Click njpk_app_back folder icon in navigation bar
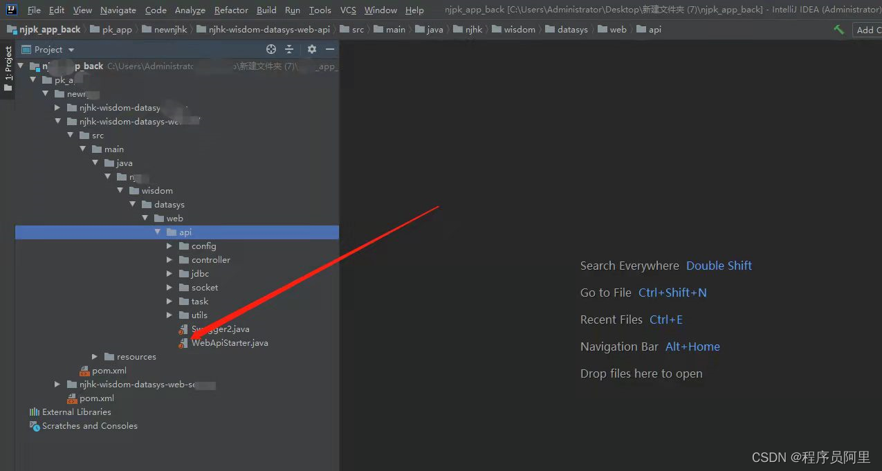This screenshot has height=471, width=882. tap(12, 30)
